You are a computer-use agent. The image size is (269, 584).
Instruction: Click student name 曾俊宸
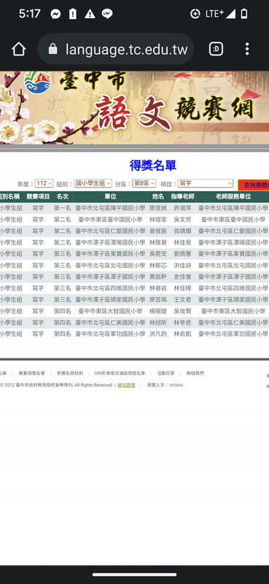pyautogui.click(x=158, y=231)
